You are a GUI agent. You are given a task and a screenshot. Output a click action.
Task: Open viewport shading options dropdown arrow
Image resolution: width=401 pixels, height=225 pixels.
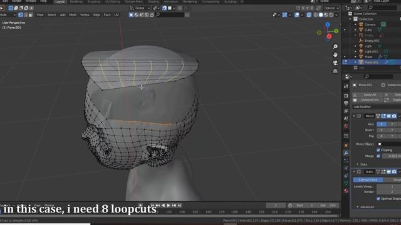coord(336,15)
